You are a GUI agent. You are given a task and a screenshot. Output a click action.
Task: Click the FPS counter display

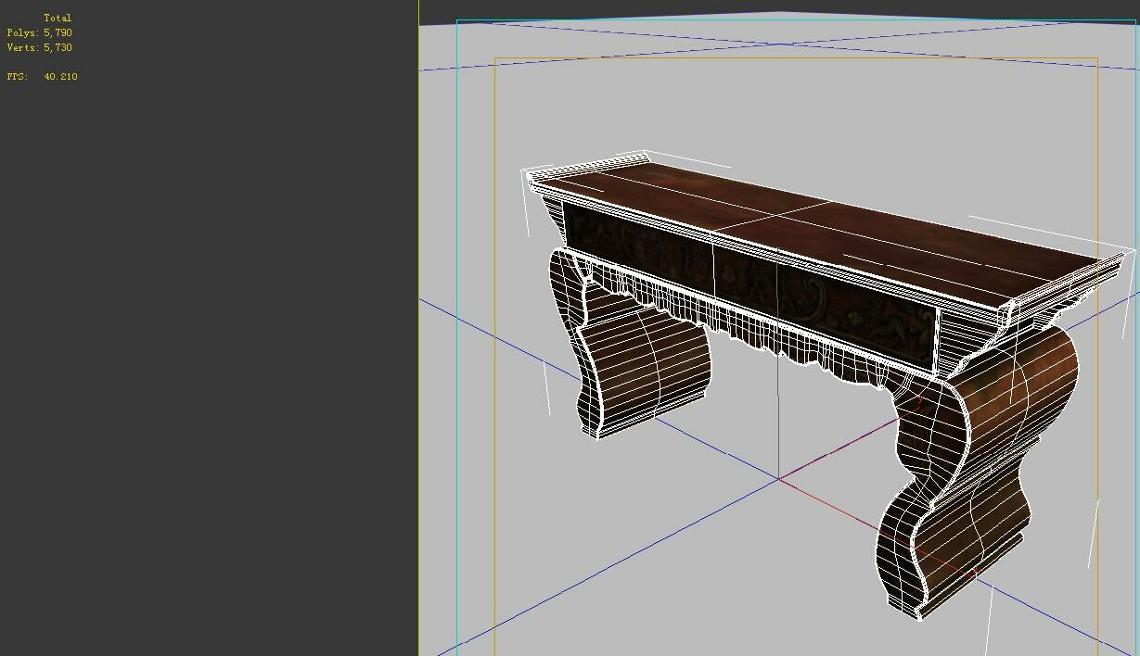tap(42, 77)
